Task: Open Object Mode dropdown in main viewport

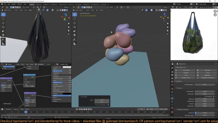Action: pyautogui.click(x=79, y=10)
